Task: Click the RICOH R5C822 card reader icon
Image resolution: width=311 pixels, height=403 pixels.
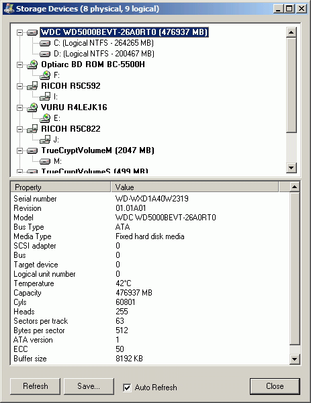Action: 32,129
